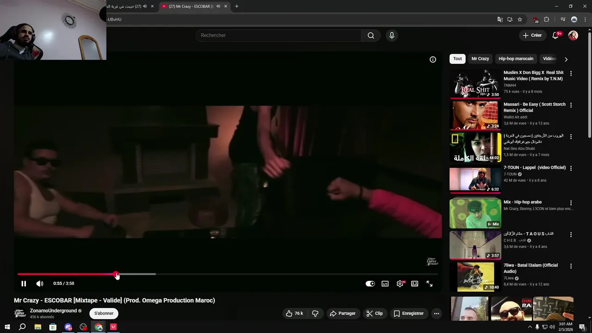Open the player settings gear
Viewport: 592px width, 333px height.
pos(400,284)
